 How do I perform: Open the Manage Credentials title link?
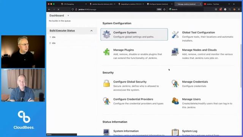tap(195, 82)
